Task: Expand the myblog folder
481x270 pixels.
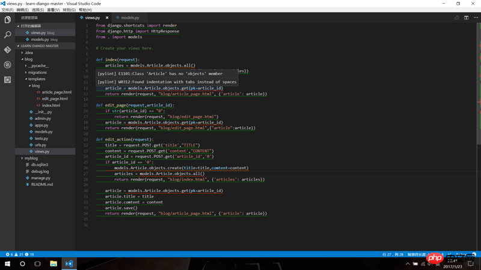Action: [31, 158]
